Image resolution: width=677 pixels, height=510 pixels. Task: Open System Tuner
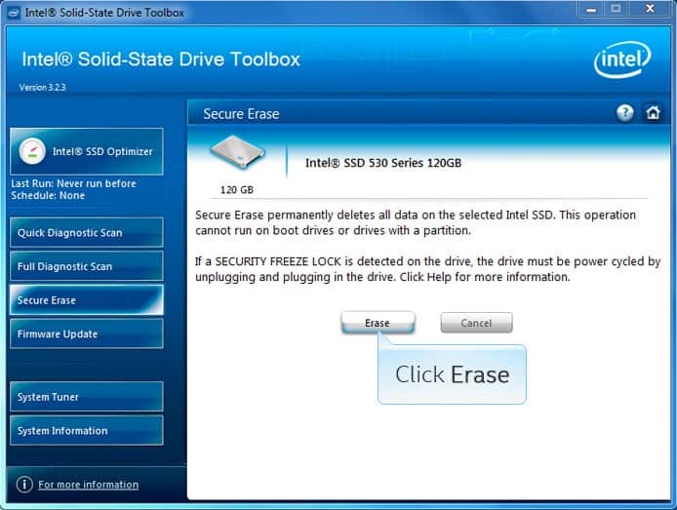coord(87,397)
